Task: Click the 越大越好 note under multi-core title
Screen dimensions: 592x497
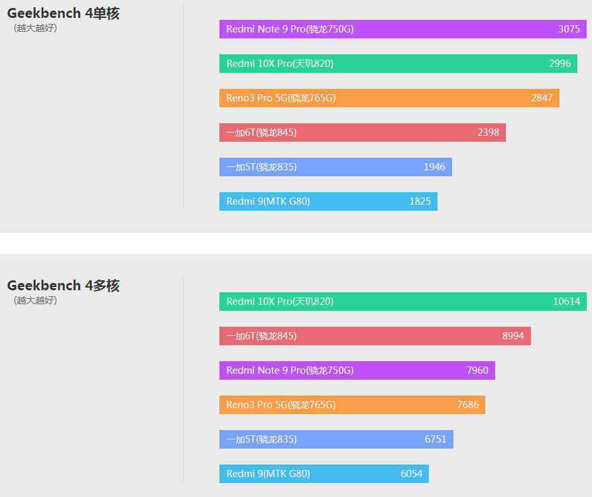Action: 36,300
